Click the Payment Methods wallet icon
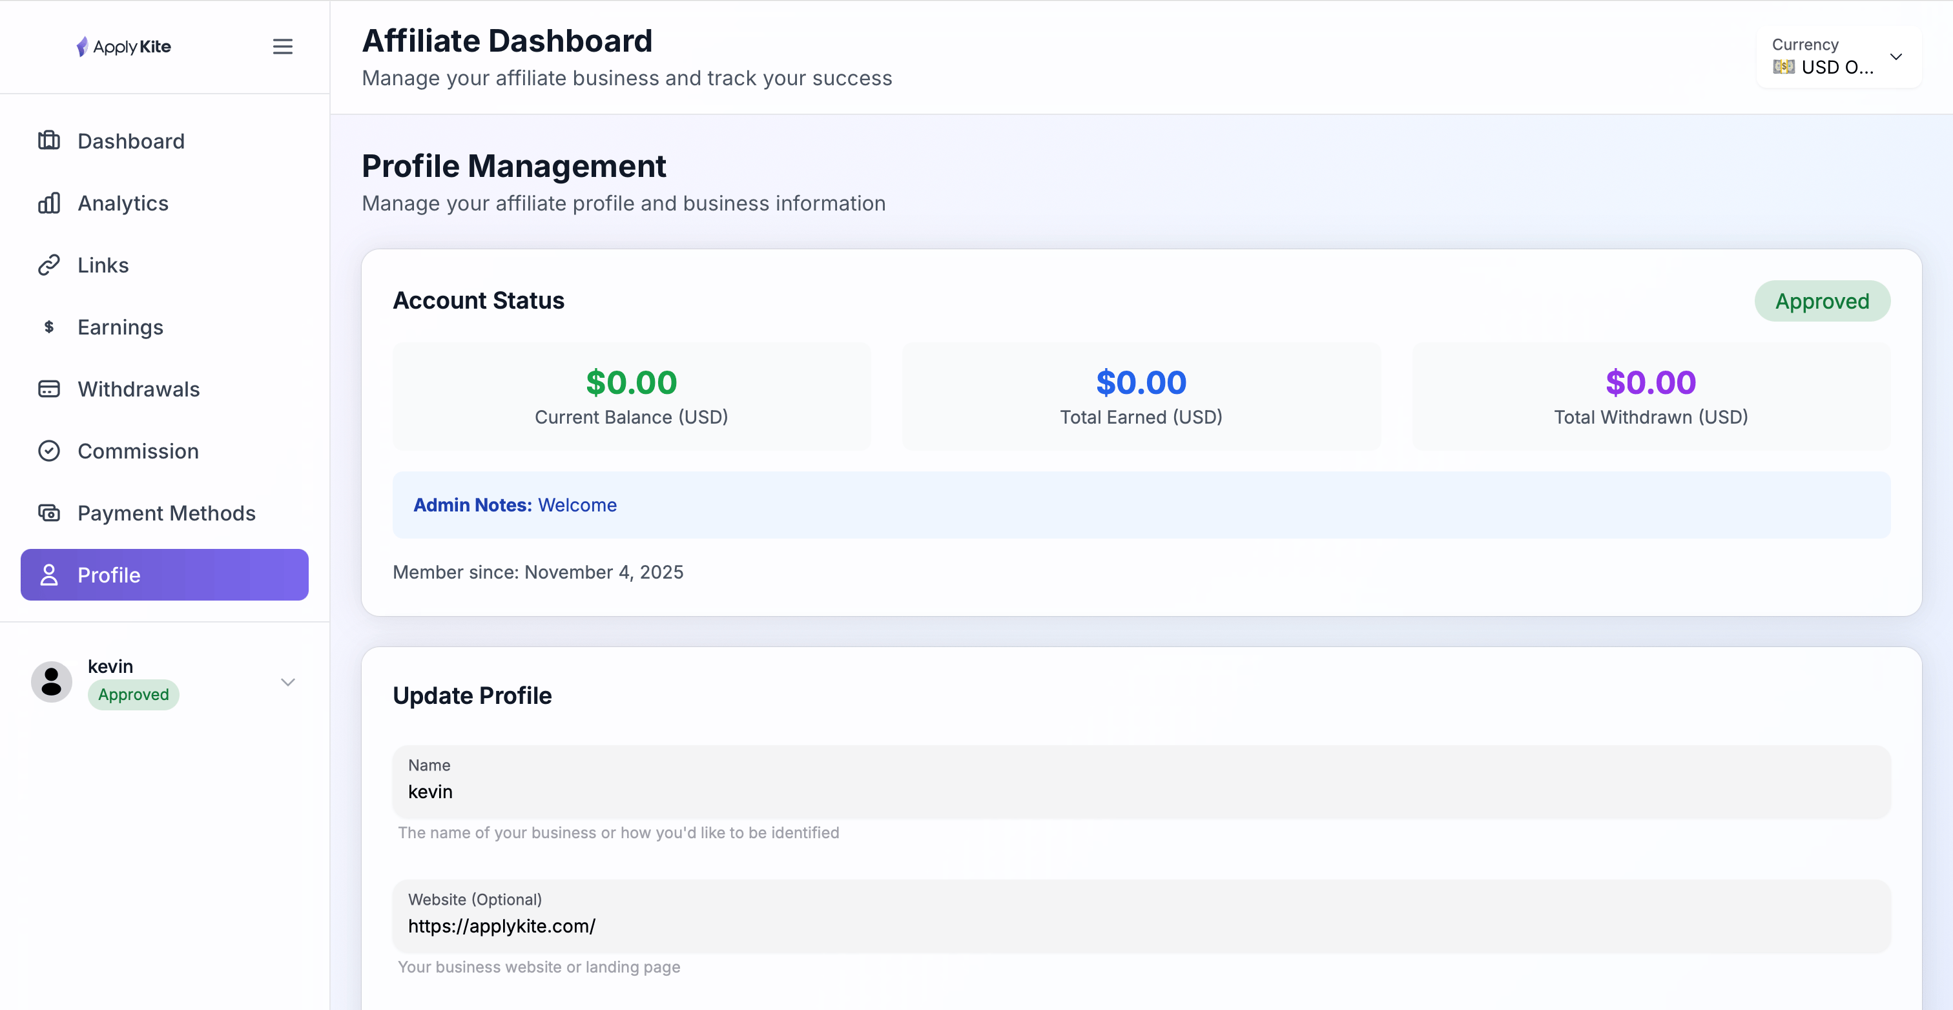 (x=49, y=513)
